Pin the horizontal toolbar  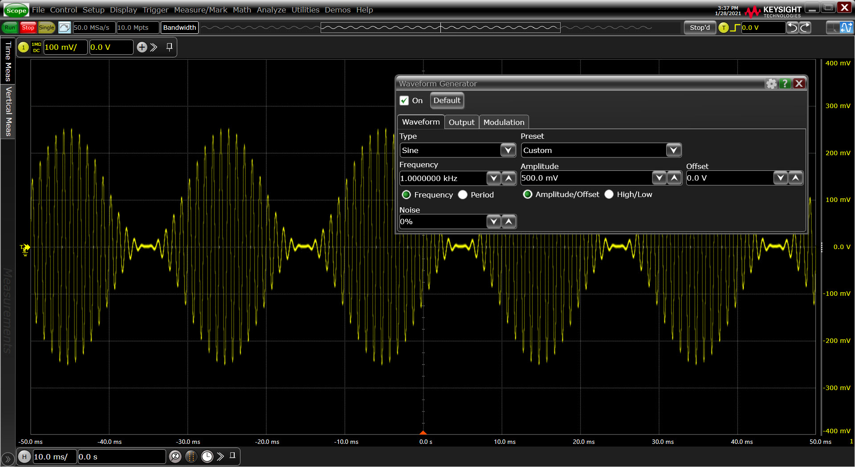(x=232, y=455)
